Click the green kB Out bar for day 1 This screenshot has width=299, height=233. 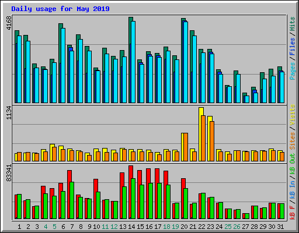tap(19, 206)
